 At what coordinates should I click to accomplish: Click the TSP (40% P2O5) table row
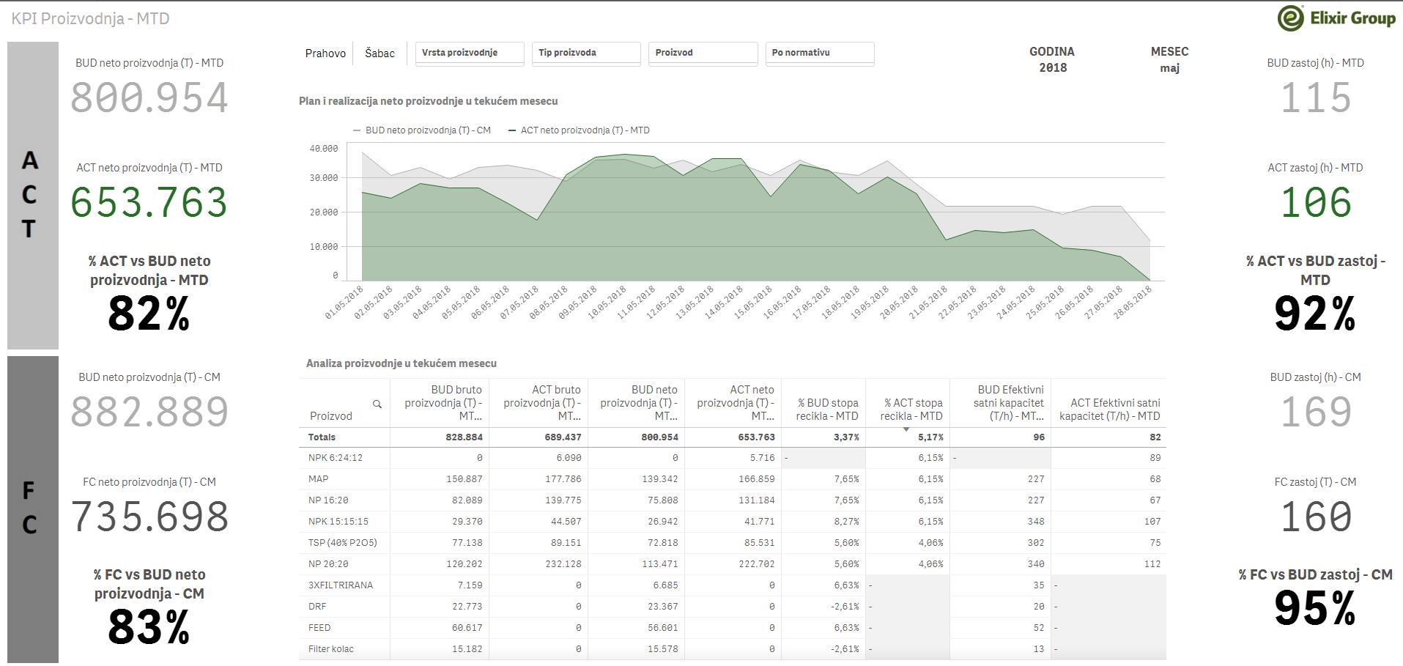732,543
